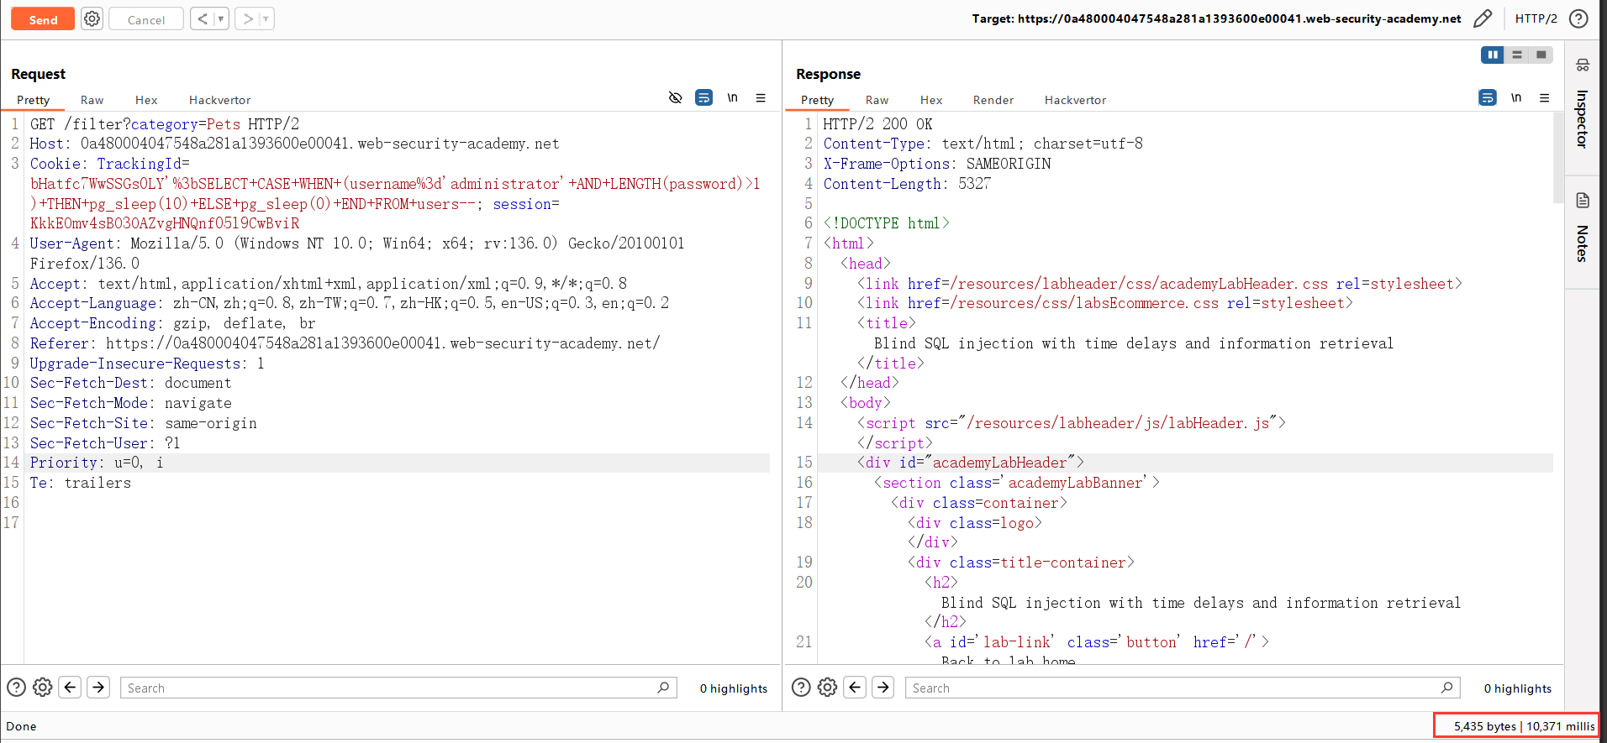The width and height of the screenshot is (1607, 743).
Task: Open Response search help icon
Action: tap(801, 688)
